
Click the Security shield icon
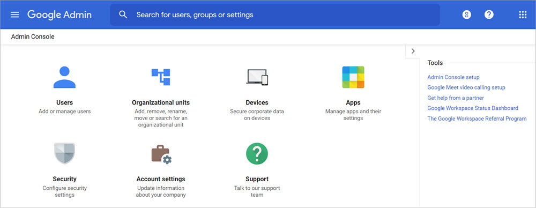tap(64, 154)
